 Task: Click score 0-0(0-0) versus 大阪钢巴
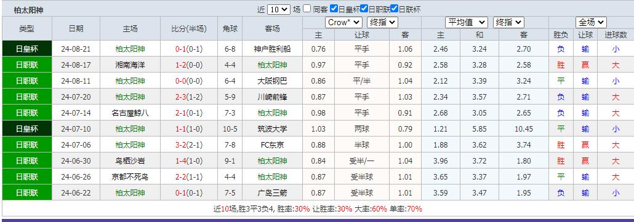tap(189, 81)
